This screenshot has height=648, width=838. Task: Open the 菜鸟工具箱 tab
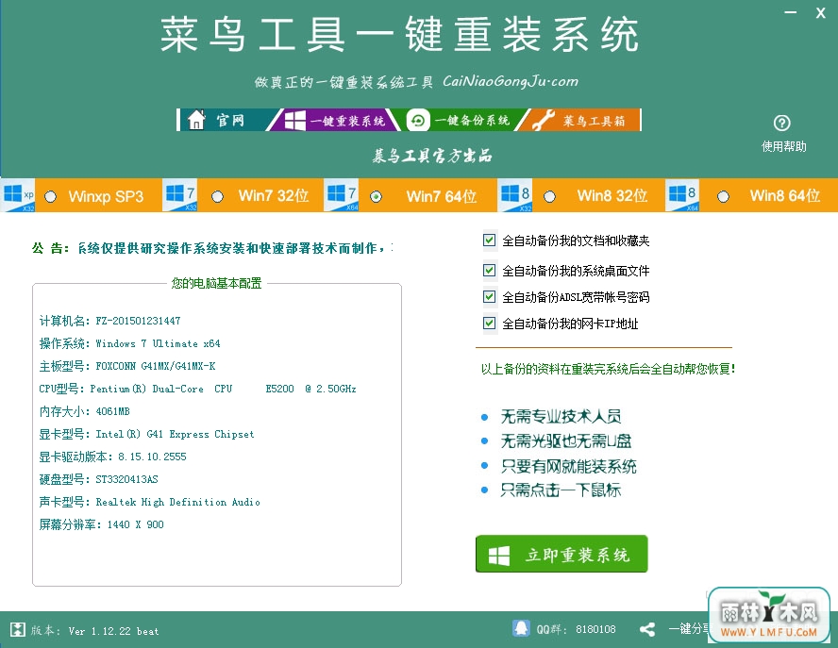(581, 120)
